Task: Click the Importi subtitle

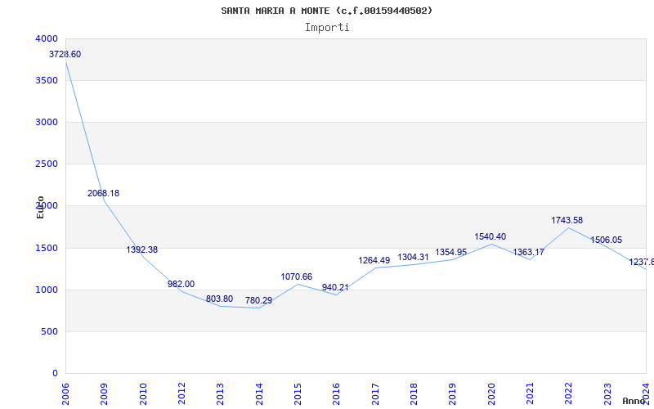Action: (x=327, y=28)
